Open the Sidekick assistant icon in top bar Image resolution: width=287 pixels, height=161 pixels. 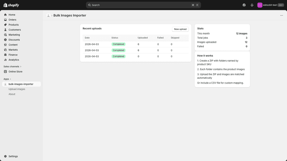[244, 5]
